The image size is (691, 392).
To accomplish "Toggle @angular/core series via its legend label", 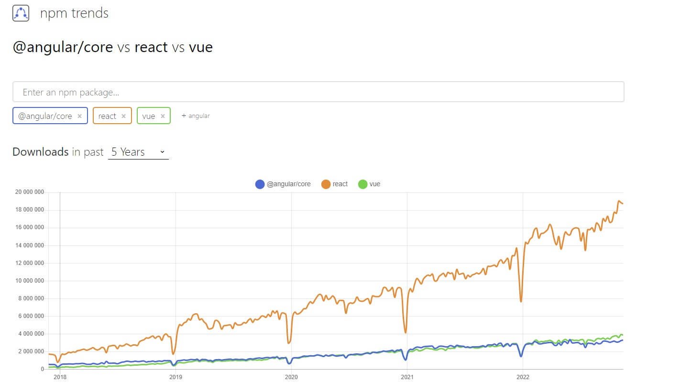I will click(288, 184).
